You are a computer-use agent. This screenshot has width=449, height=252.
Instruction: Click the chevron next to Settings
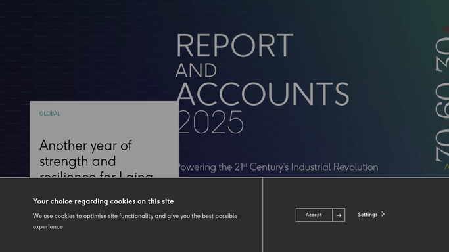(x=383, y=214)
